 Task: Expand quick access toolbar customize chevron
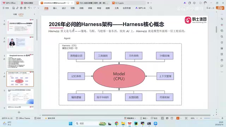(38, 8)
